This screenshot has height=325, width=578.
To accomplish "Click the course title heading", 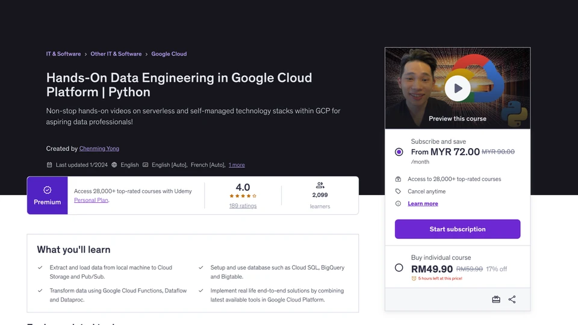I will pos(179,85).
